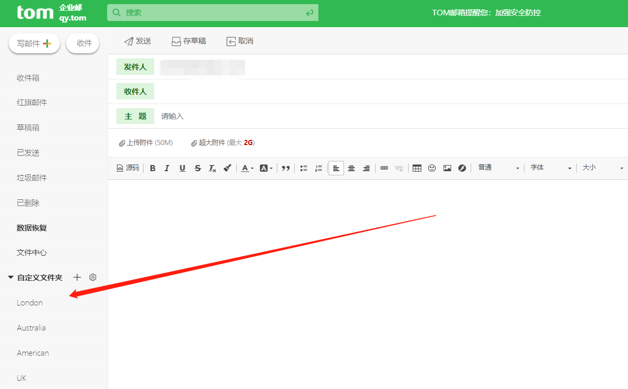Toggle bold text formatting
This screenshot has width=628, height=389.
pos(152,168)
